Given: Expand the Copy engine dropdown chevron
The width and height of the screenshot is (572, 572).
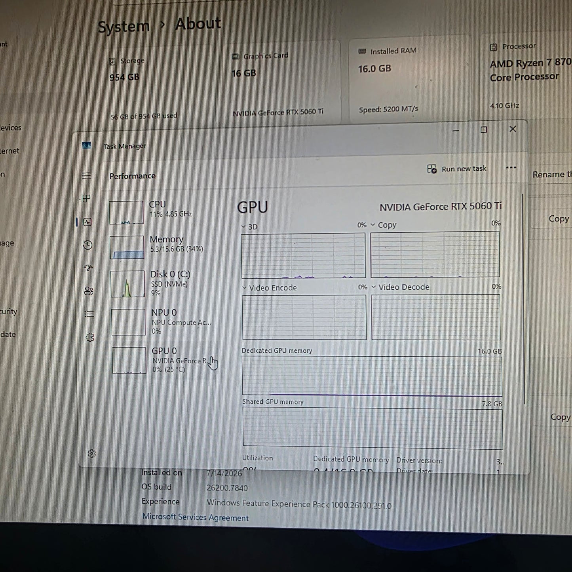Looking at the screenshot, I should click(373, 225).
